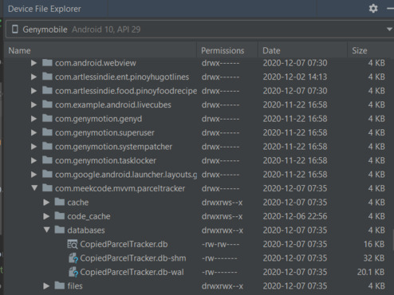
Task: Click the com.android.webview folder icon
Action: point(47,63)
